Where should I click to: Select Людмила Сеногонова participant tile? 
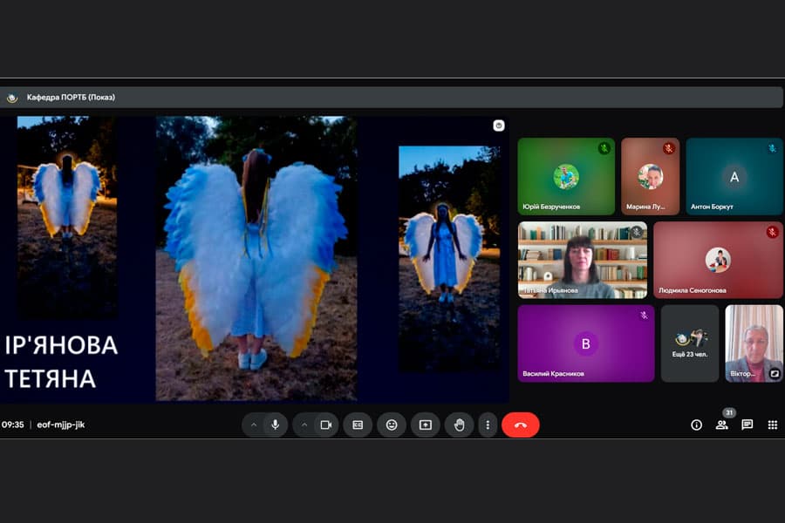(718, 261)
